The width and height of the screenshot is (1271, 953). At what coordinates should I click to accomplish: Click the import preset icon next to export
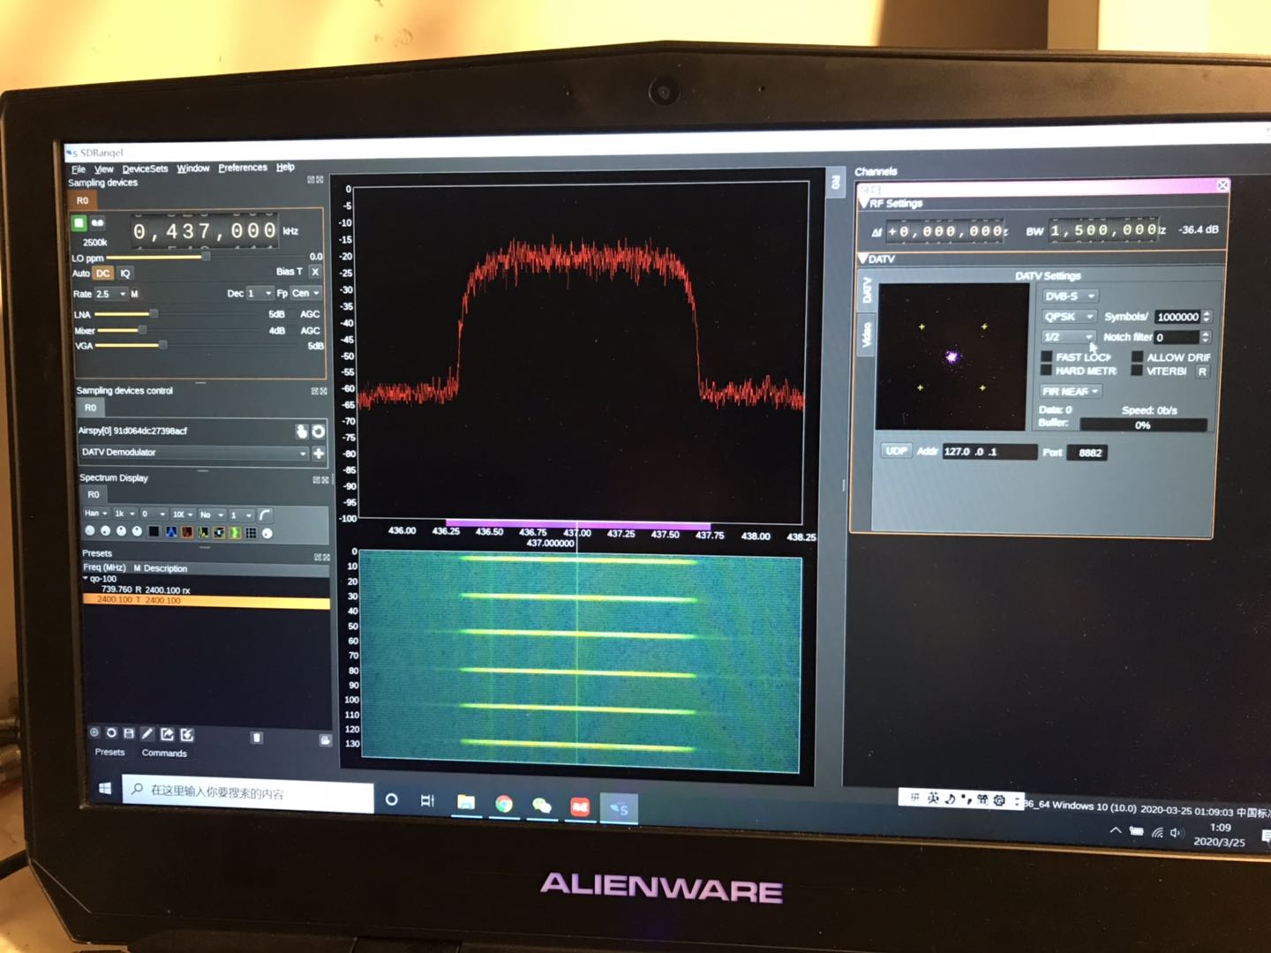187,734
